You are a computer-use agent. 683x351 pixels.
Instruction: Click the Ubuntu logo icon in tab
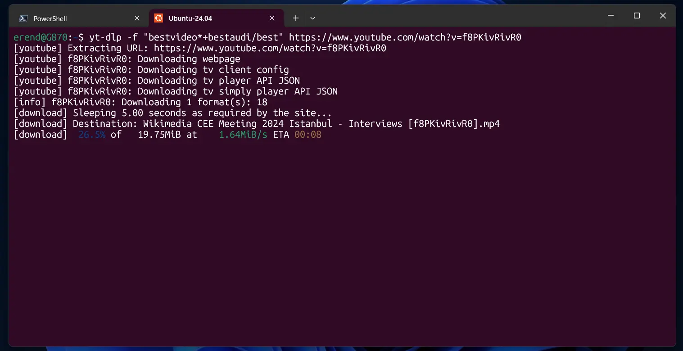(158, 18)
